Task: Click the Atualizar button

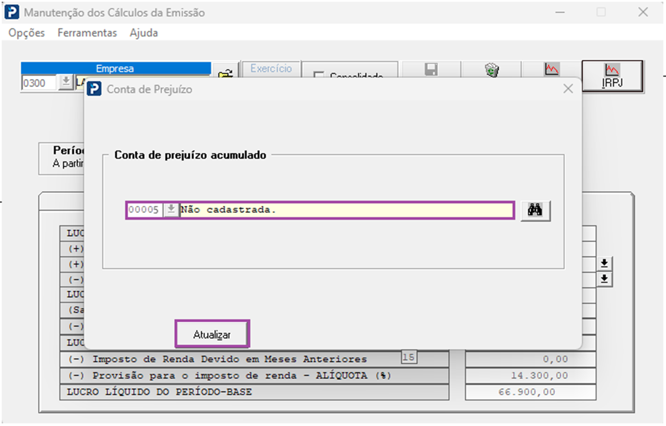Action: point(212,334)
